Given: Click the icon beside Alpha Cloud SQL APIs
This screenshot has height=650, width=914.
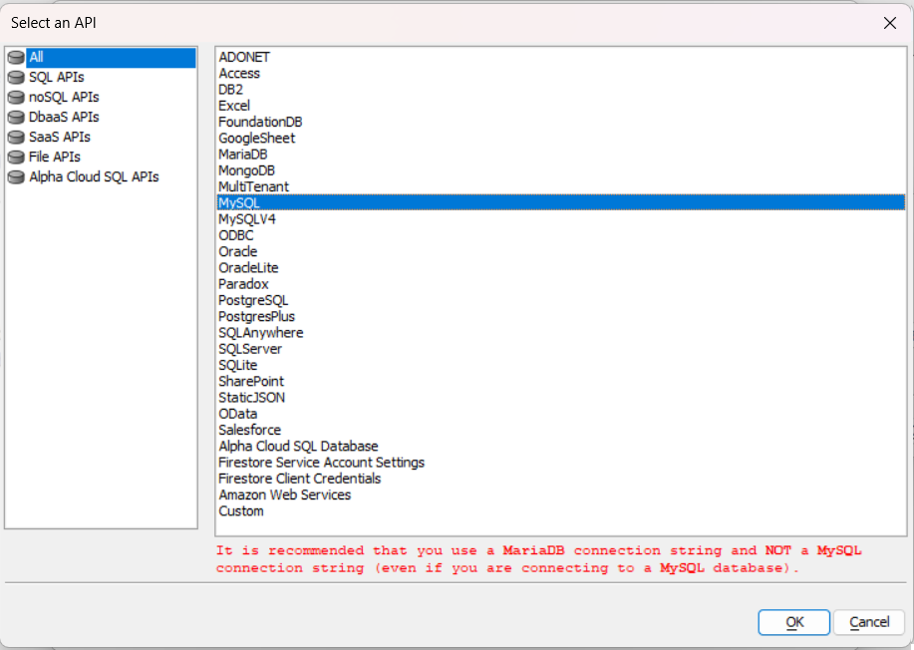Looking at the screenshot, I should (x=16, y=177).
